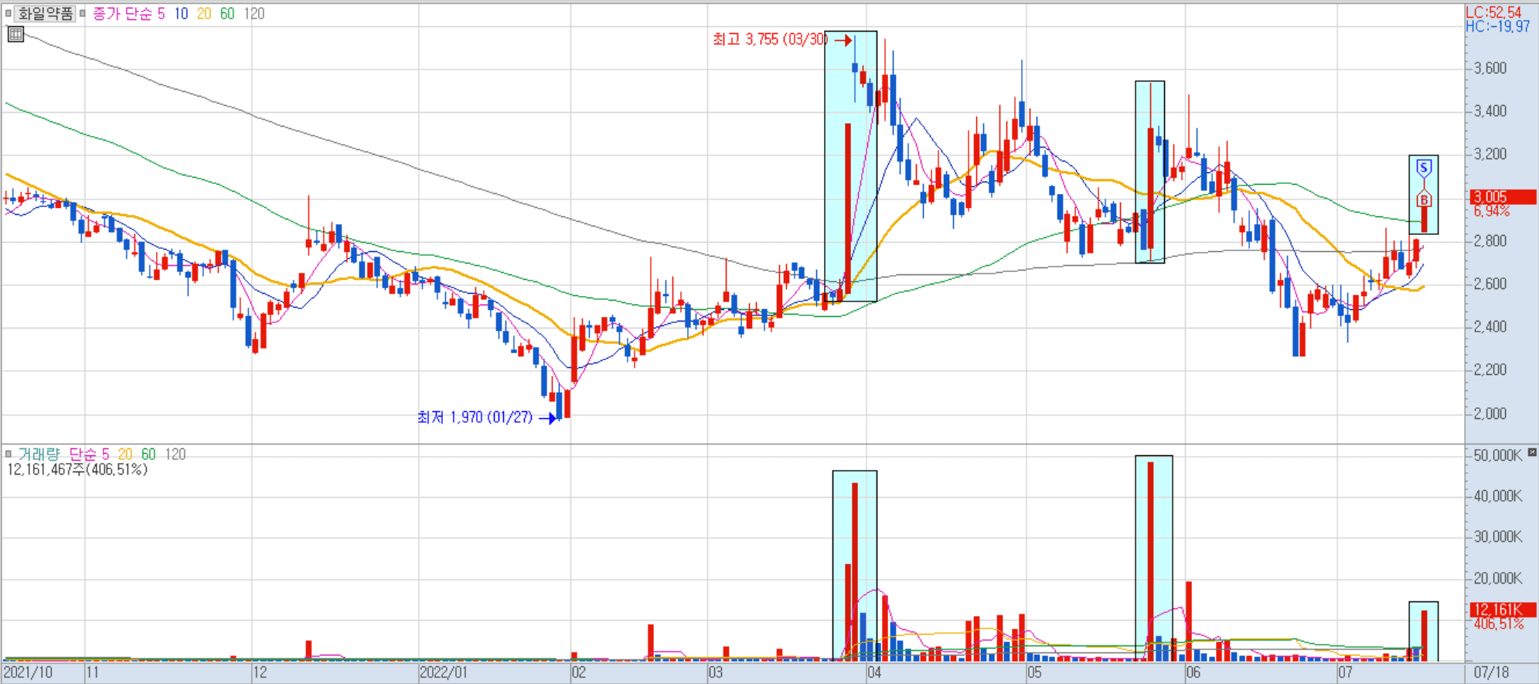Click the 6.94% change rate label

tap(1491, 211)
